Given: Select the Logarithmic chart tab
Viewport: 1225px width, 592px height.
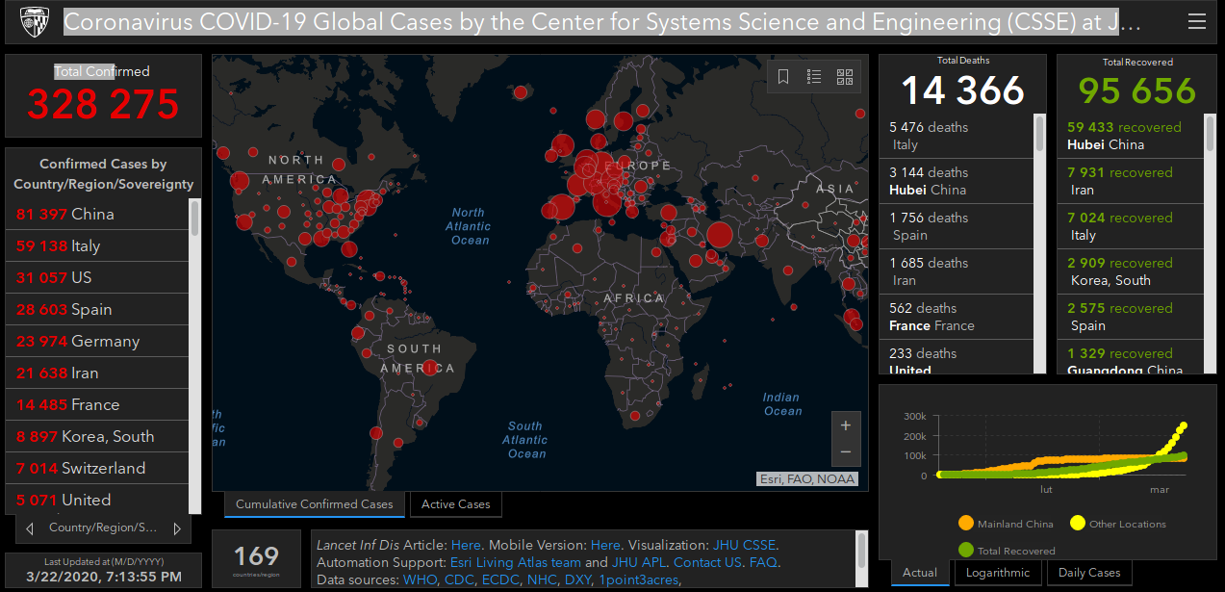Looking at the screenshot, I should click(998, 573).
